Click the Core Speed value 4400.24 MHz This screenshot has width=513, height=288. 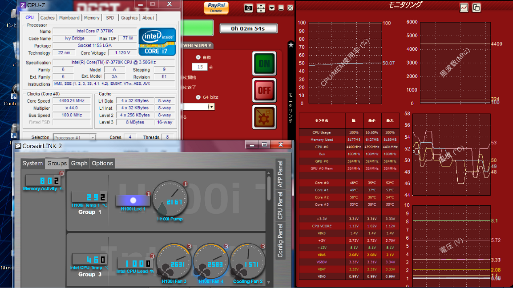(73, 101)
